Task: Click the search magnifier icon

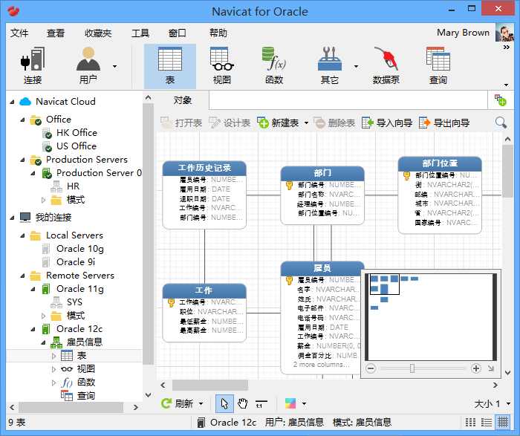Action: [501, 123]
